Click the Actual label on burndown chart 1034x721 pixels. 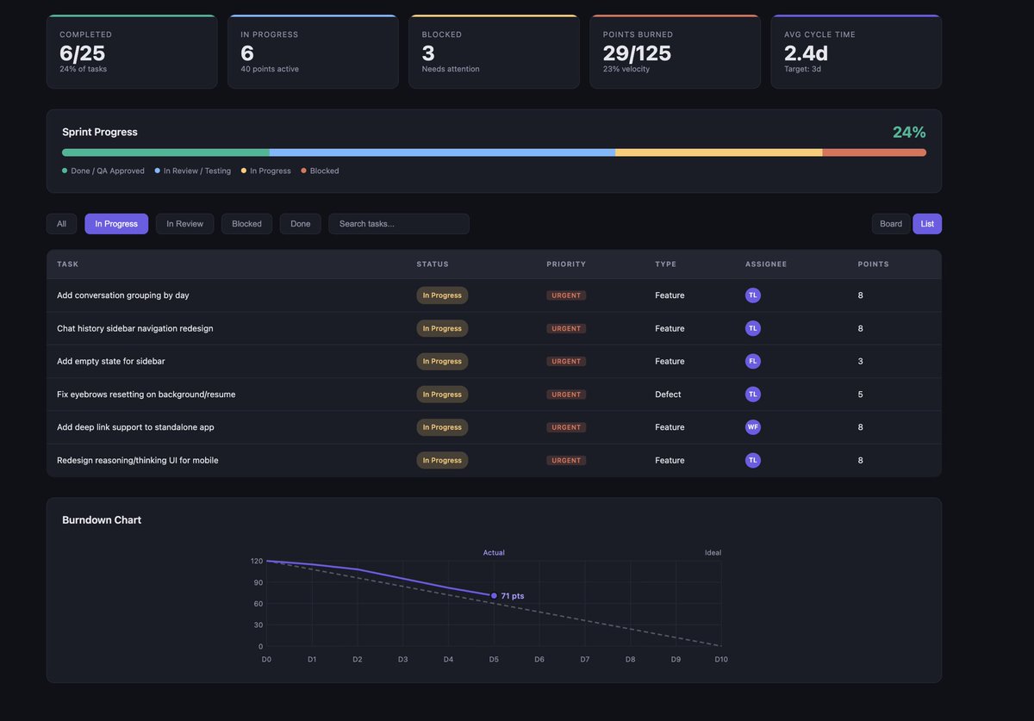tap(494, 553)
